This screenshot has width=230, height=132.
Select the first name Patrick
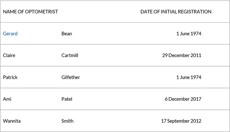[10, 77]
